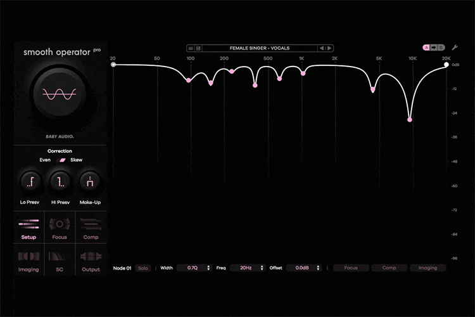Click the Skew label
475x317 pixels.
point(77,160)
